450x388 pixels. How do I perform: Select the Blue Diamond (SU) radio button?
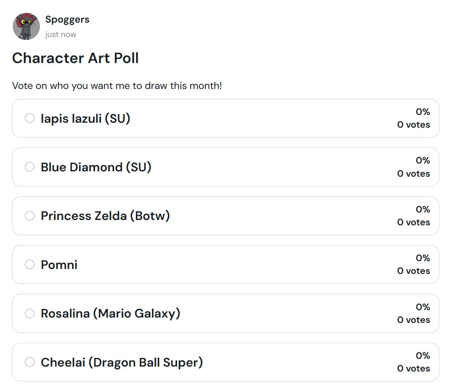point(30,167)
